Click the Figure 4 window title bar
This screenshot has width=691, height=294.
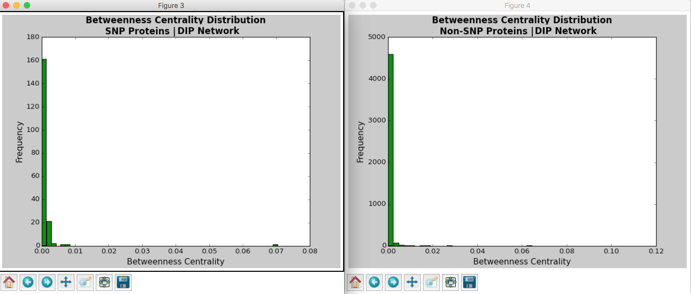pos(517,5)
